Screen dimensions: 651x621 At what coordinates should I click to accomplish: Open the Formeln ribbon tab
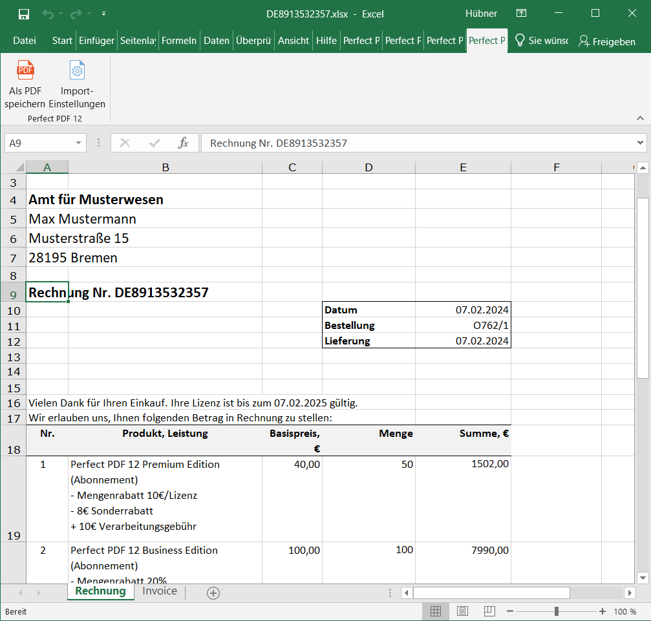pos(179,40)
